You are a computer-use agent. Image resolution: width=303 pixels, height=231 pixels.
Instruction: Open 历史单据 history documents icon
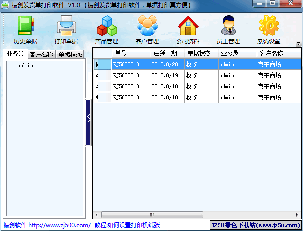26,30
